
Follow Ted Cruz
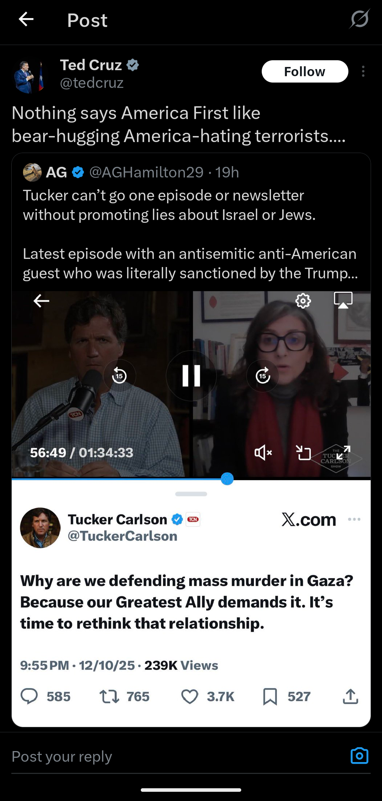click(x=305, y=72)
